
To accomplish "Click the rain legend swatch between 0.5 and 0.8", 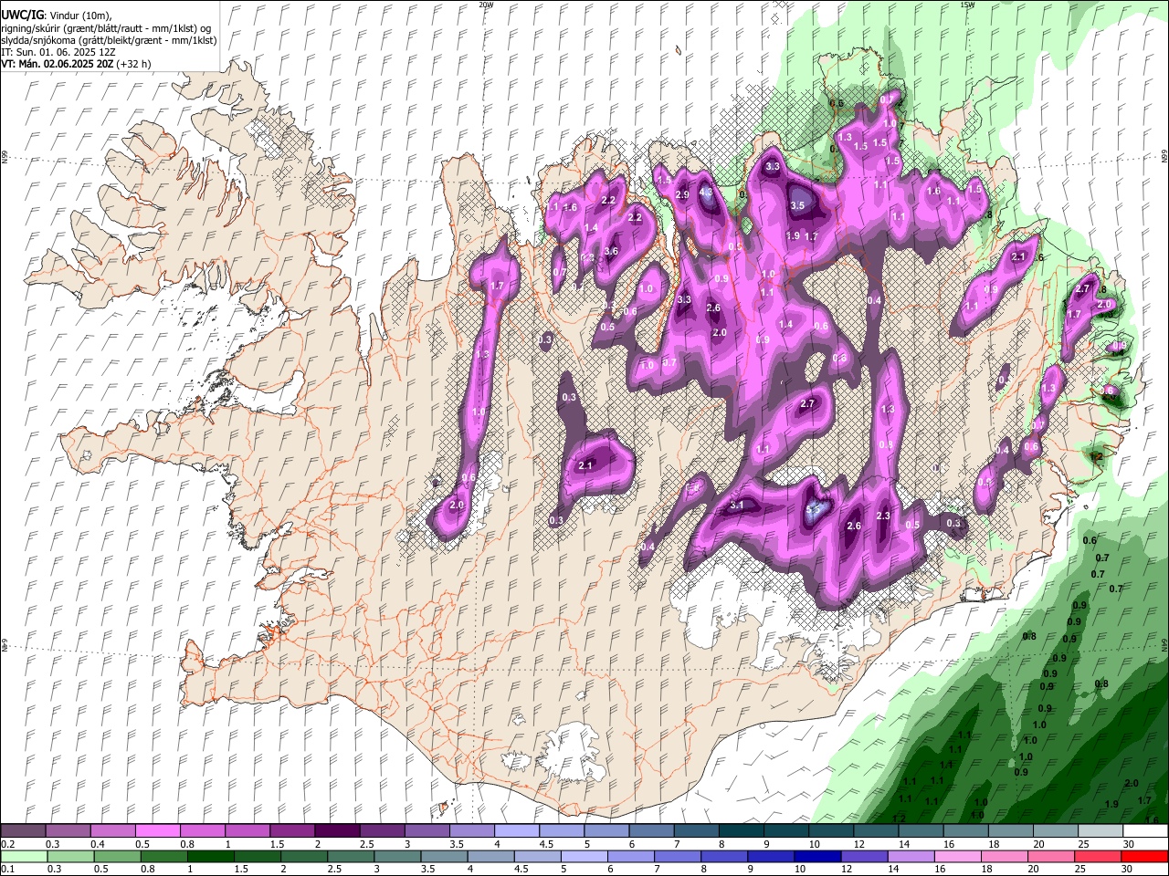I will [117, 856].
